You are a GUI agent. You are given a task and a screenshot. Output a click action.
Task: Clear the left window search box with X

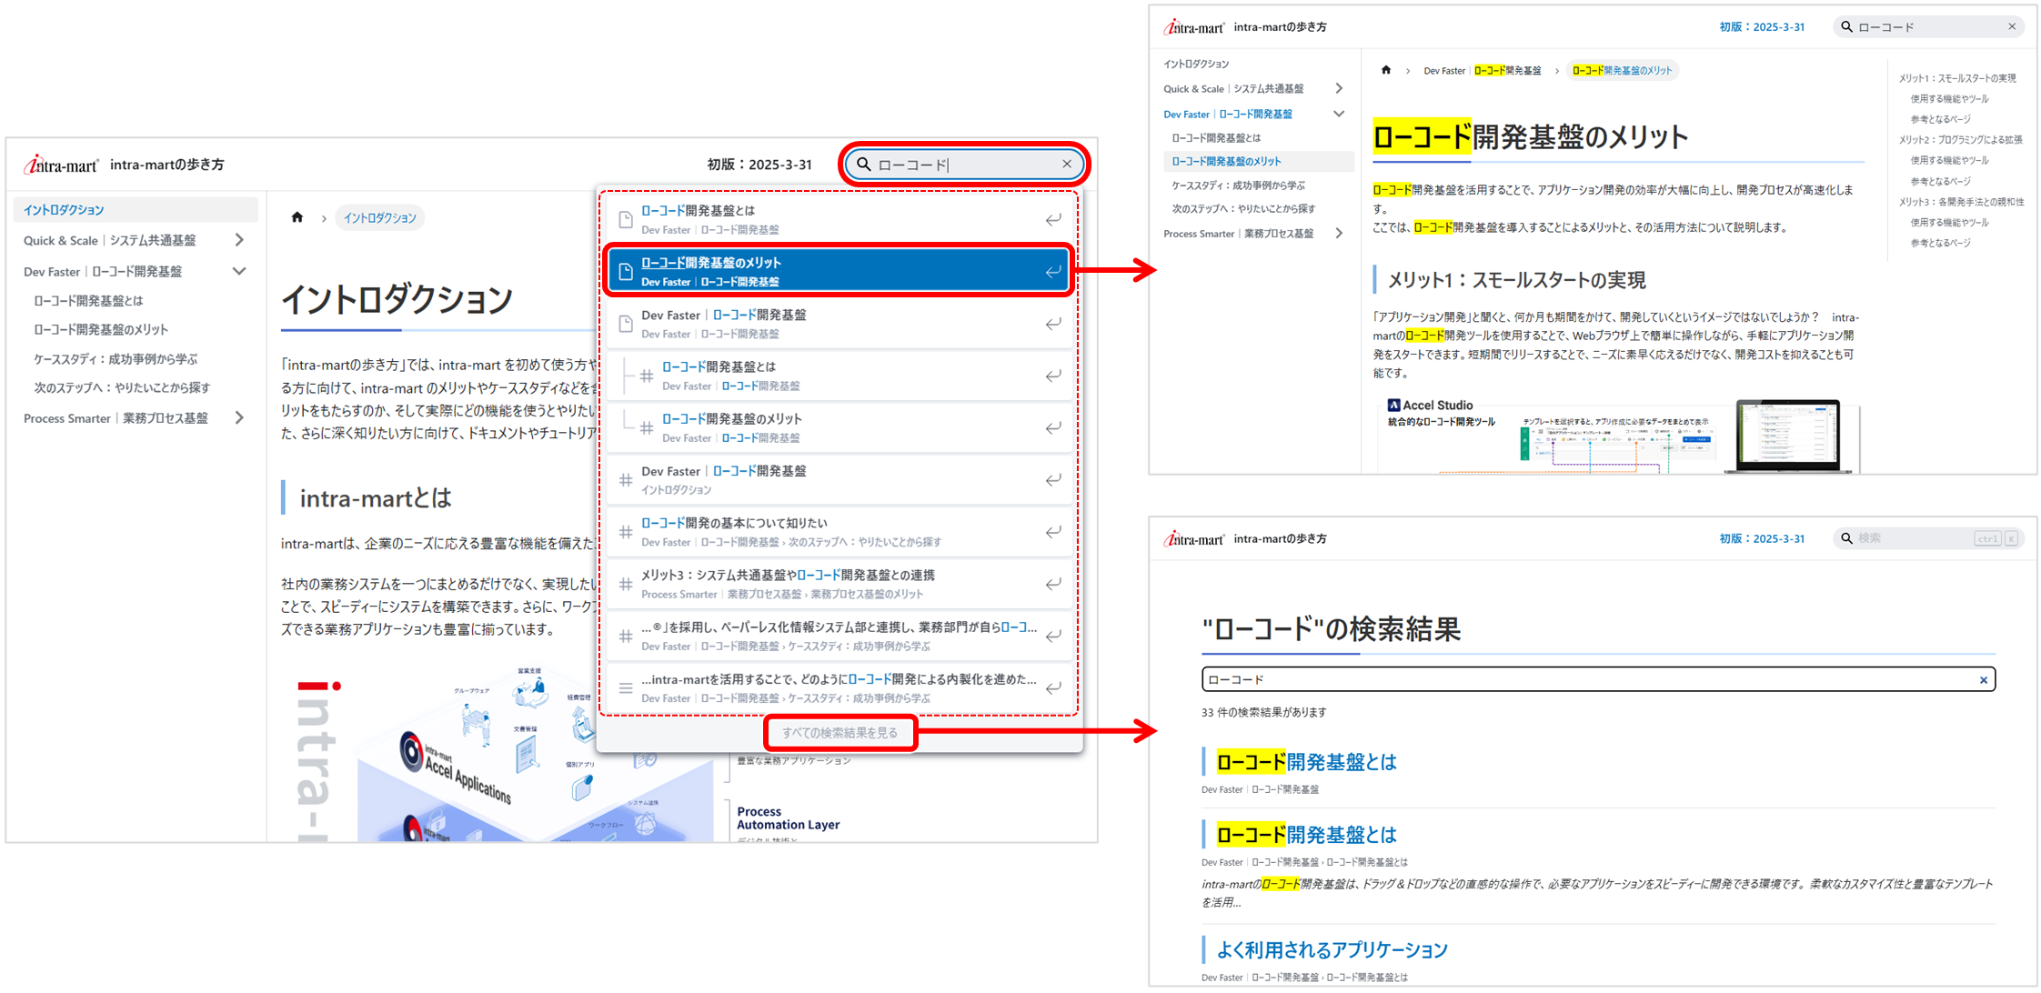(1067, 164)
